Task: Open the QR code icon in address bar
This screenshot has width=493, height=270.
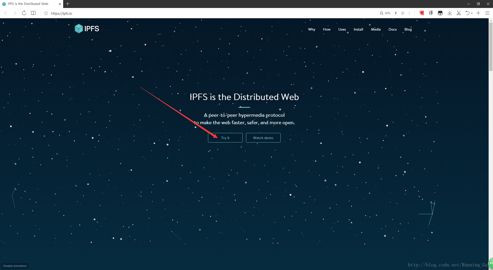Action: click(x=403, y=13)
